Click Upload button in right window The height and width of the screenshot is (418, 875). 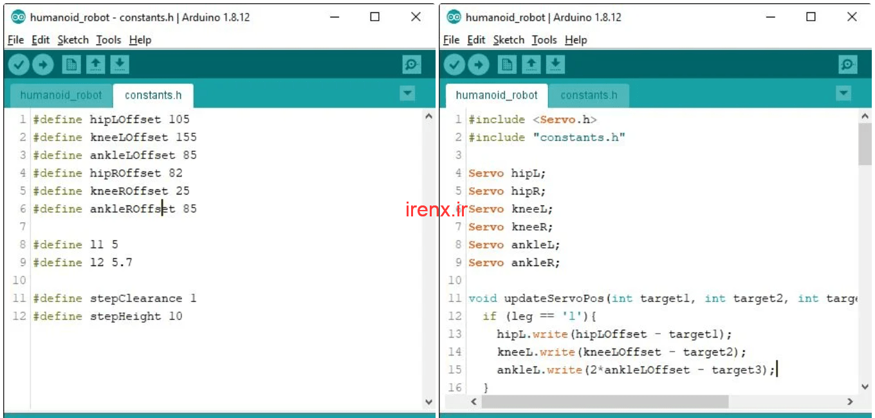point(479,64)
